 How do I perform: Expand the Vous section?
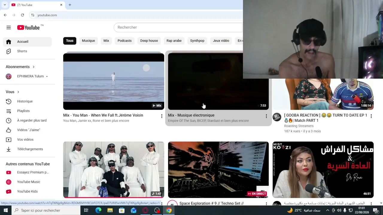(x=13, y=92)
